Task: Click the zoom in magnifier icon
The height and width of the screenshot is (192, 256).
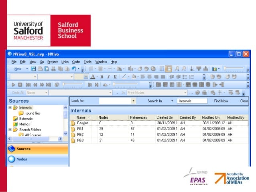Action: tap(177, 69)
